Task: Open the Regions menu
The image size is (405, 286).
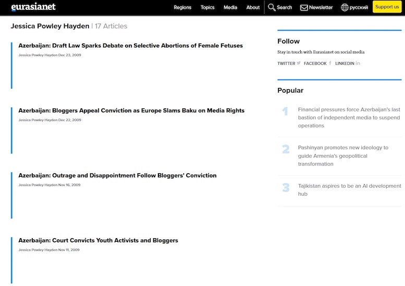Action: pyautogui.click(x=182, y=7)
